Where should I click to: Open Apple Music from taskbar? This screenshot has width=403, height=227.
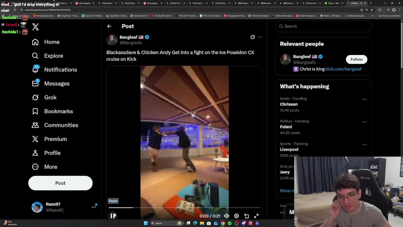pyautogui.click(x=250, y=223)
